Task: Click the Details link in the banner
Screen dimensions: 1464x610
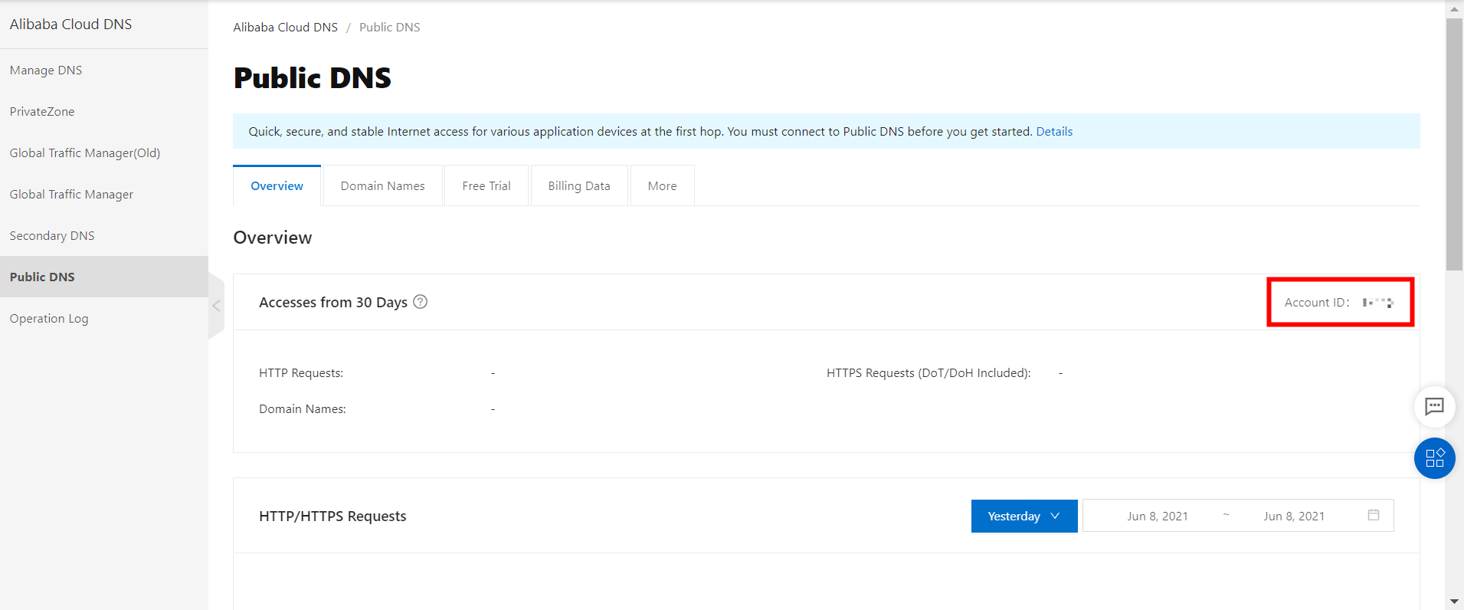Action: click(1054, 131)
